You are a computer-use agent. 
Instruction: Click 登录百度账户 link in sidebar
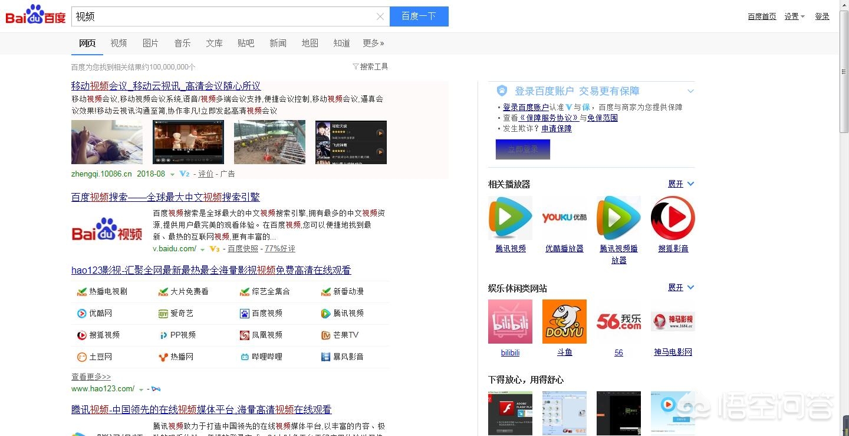click(x=526, y=107)
